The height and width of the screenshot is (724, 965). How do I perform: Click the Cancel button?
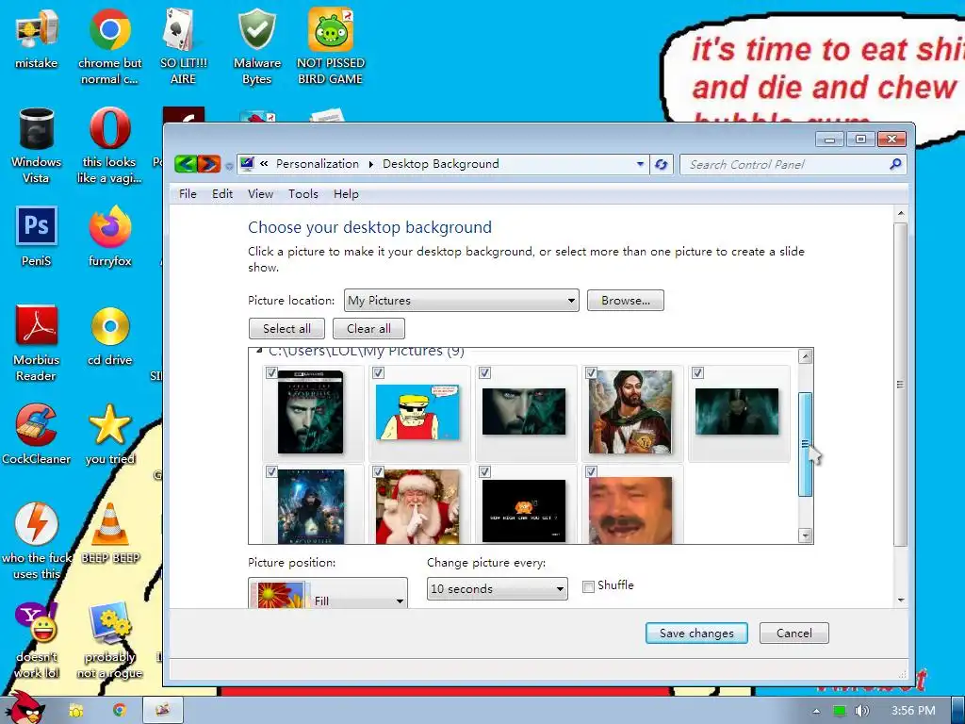pyautogui.click(x=793, y=633)
